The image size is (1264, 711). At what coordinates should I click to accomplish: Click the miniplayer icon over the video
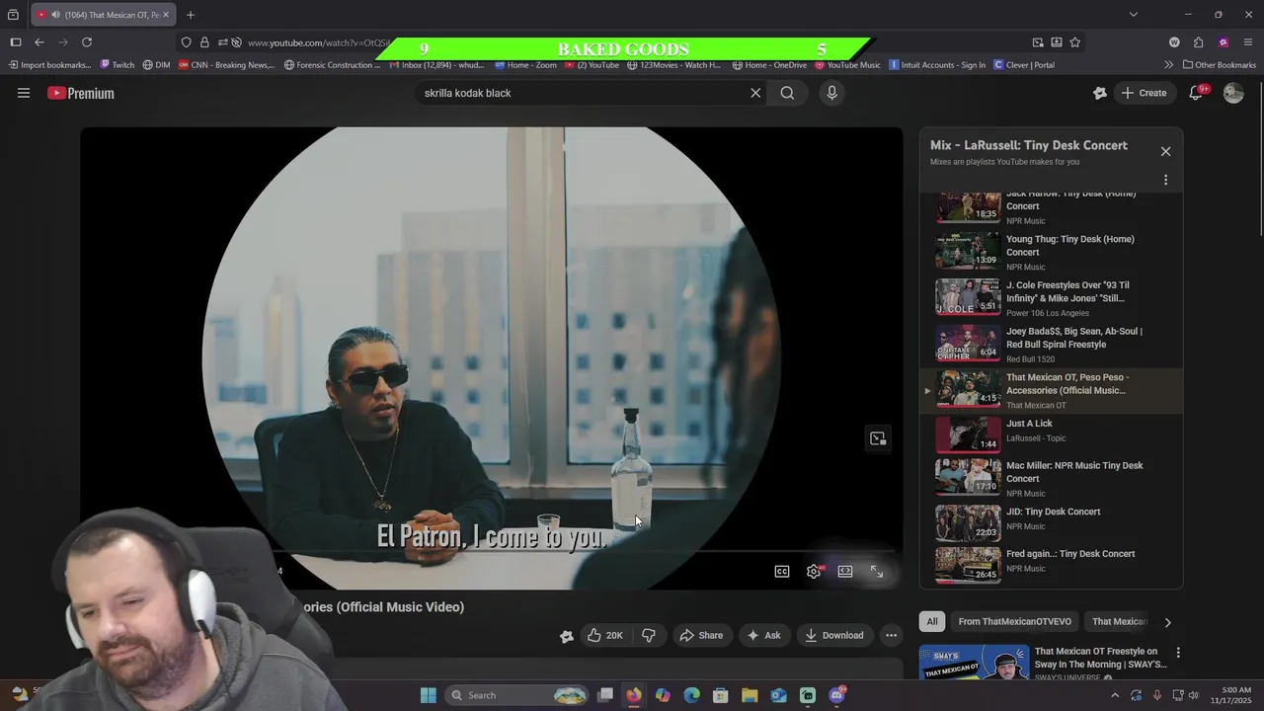click(x=877, y=438)
